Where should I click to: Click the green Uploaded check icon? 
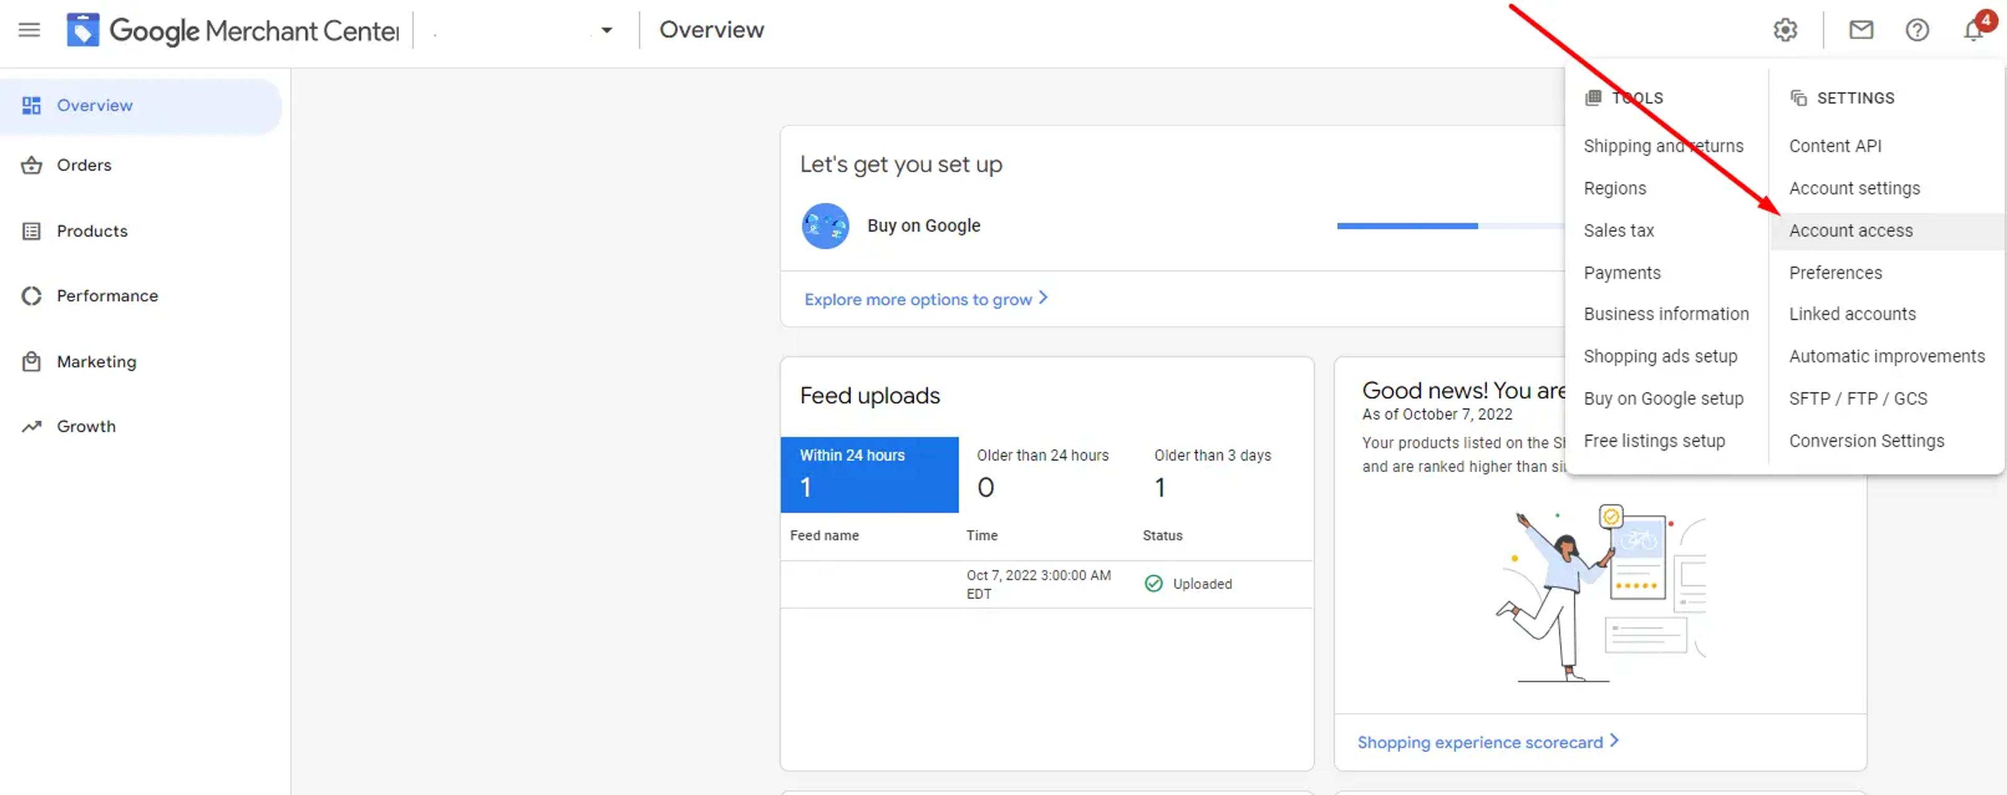(x=1153, y=583)
